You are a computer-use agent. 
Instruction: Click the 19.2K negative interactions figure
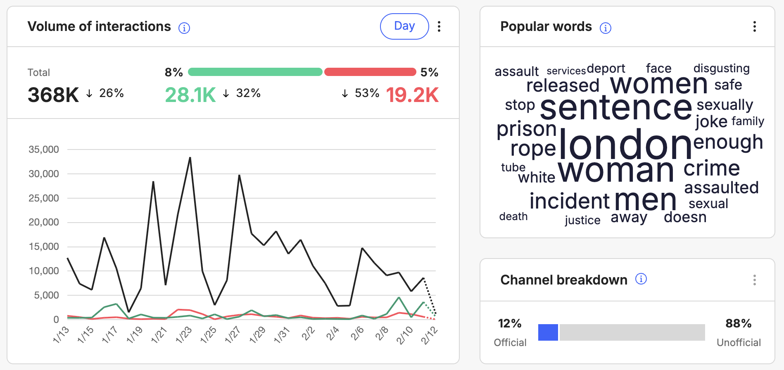(412, 95)
